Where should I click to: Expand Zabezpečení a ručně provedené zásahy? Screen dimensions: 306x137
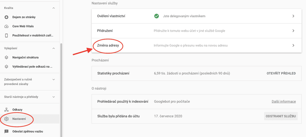53,79
